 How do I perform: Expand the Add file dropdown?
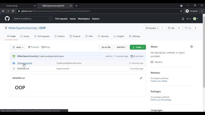[x=121, y=47]
